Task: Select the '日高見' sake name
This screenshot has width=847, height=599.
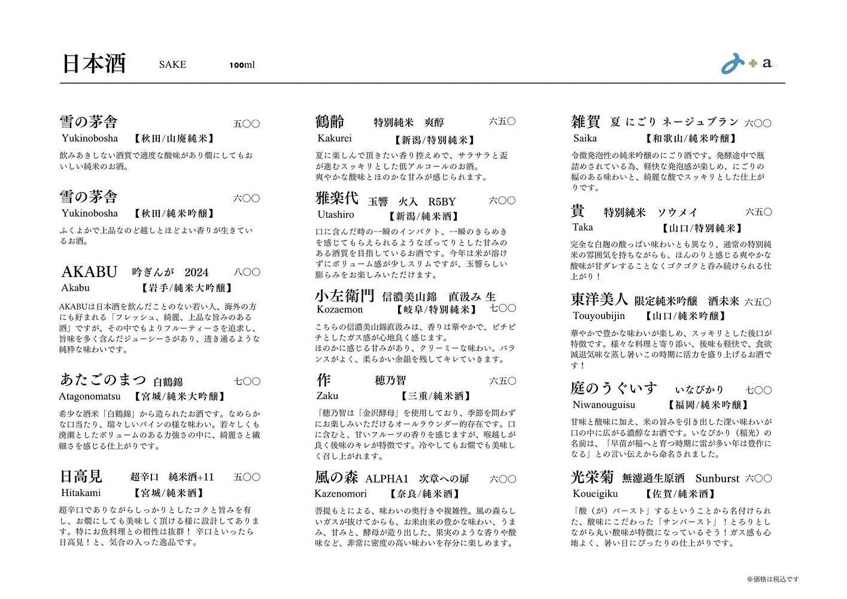Action: tap(81, 477)
